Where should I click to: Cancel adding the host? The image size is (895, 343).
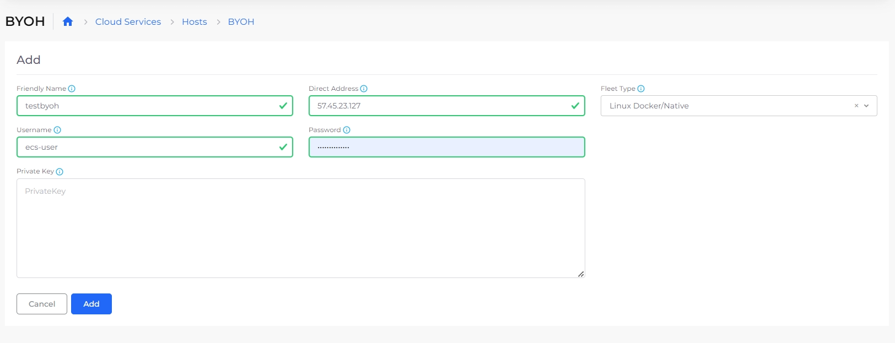coord(42,304)
